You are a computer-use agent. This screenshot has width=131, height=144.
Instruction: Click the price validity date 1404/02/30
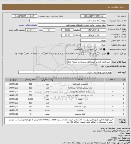point(93,35)
